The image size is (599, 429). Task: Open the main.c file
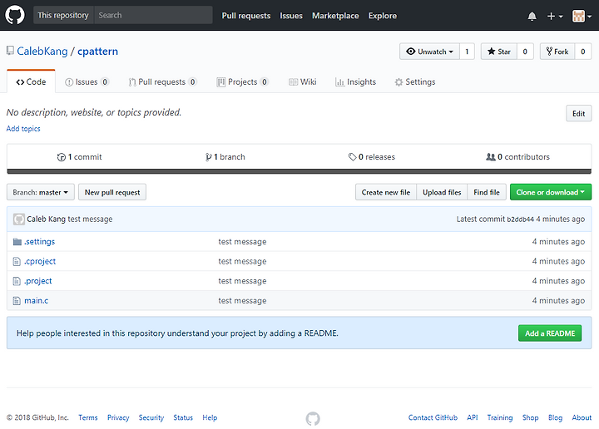[37, 301]
